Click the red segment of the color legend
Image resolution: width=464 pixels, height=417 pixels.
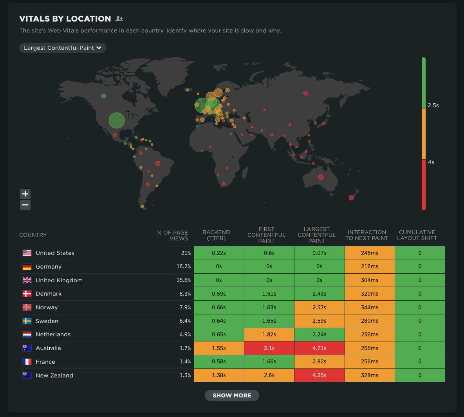pyautogui.click(x=424, y=184)
